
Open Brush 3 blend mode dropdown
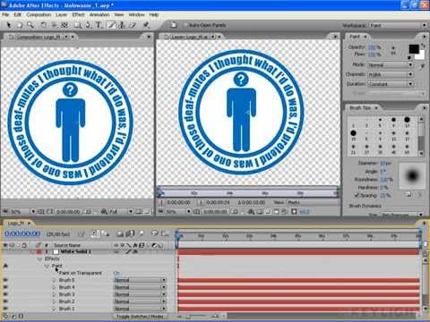140,294
